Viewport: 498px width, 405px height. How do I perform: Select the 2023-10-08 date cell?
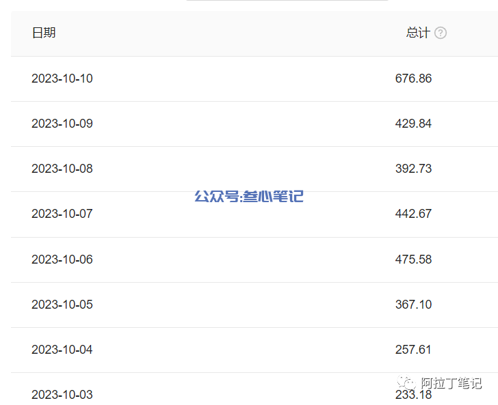[x=62, y=169]
